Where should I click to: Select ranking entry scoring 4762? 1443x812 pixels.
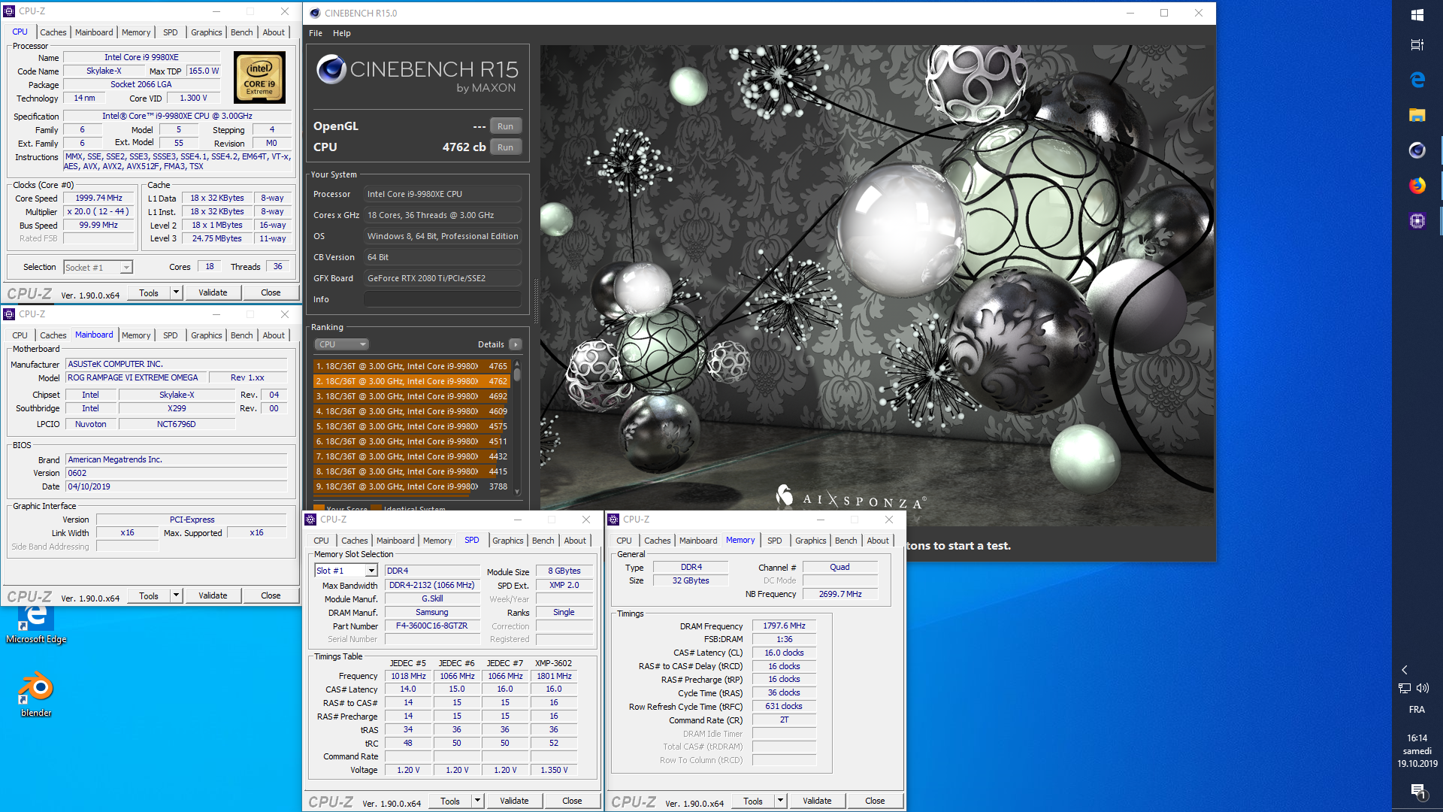tap(412, 381)
